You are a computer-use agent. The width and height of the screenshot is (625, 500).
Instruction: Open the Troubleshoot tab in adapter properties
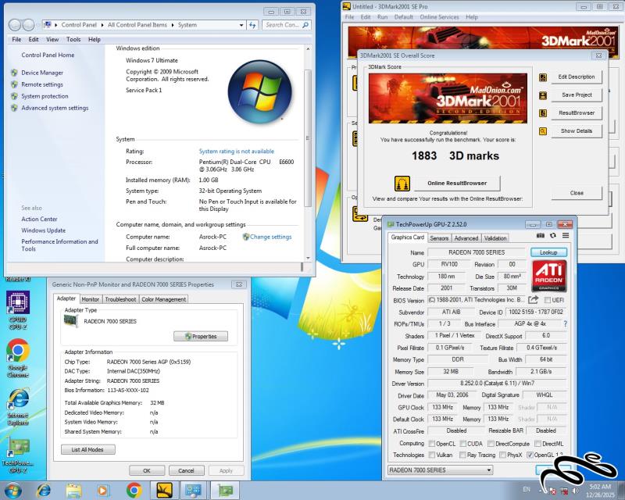(120, 299)
